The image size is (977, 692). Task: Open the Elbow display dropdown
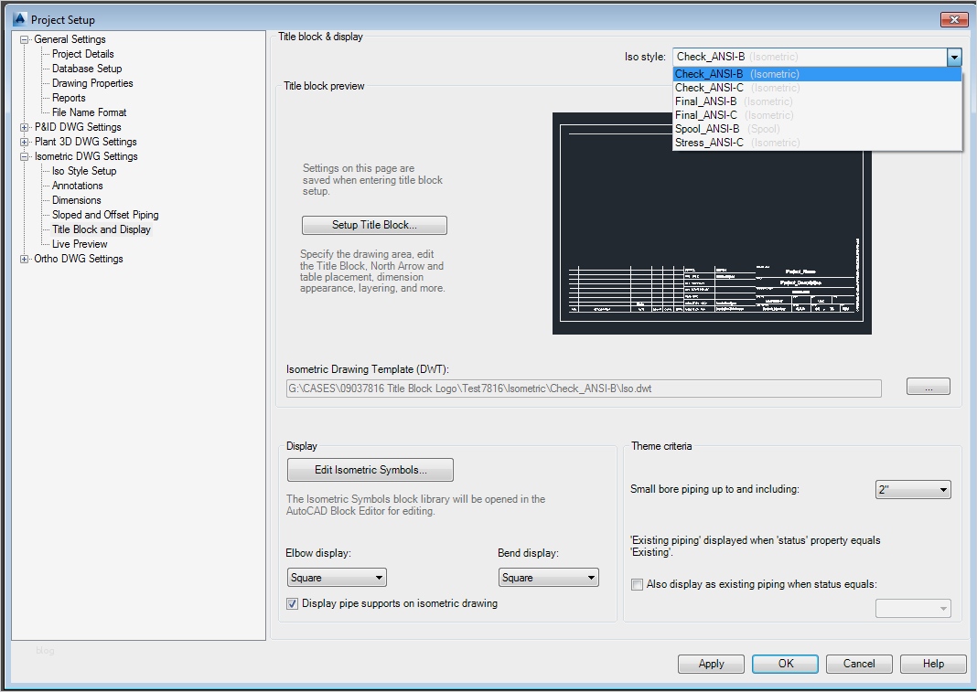tap(337, 578)
